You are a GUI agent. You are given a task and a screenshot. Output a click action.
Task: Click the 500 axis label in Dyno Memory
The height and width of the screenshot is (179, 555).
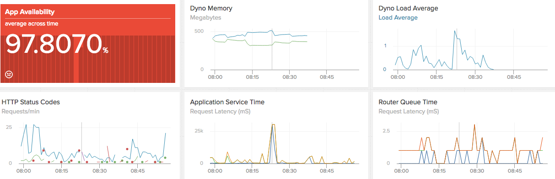point(199,31)
